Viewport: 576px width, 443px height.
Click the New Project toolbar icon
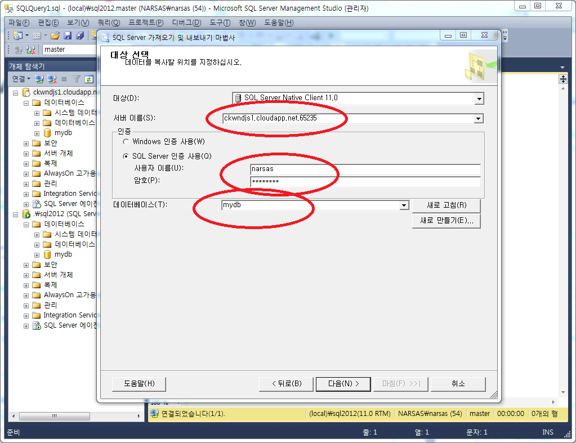[17, 35]
